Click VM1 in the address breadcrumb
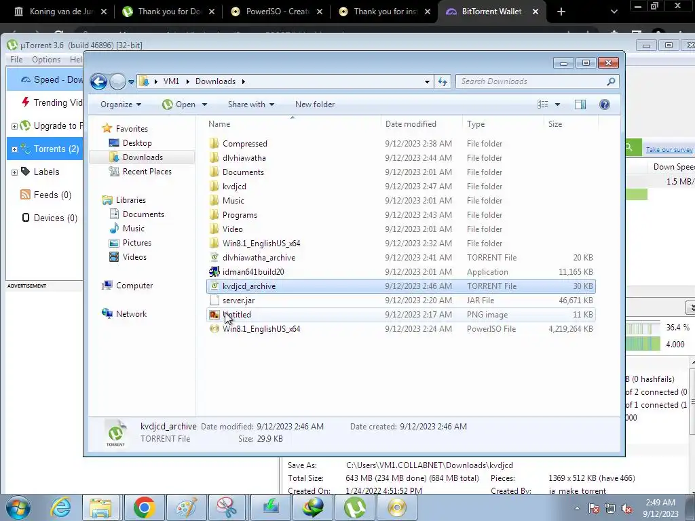The image size is (695, 521). [x=171, y=81]
